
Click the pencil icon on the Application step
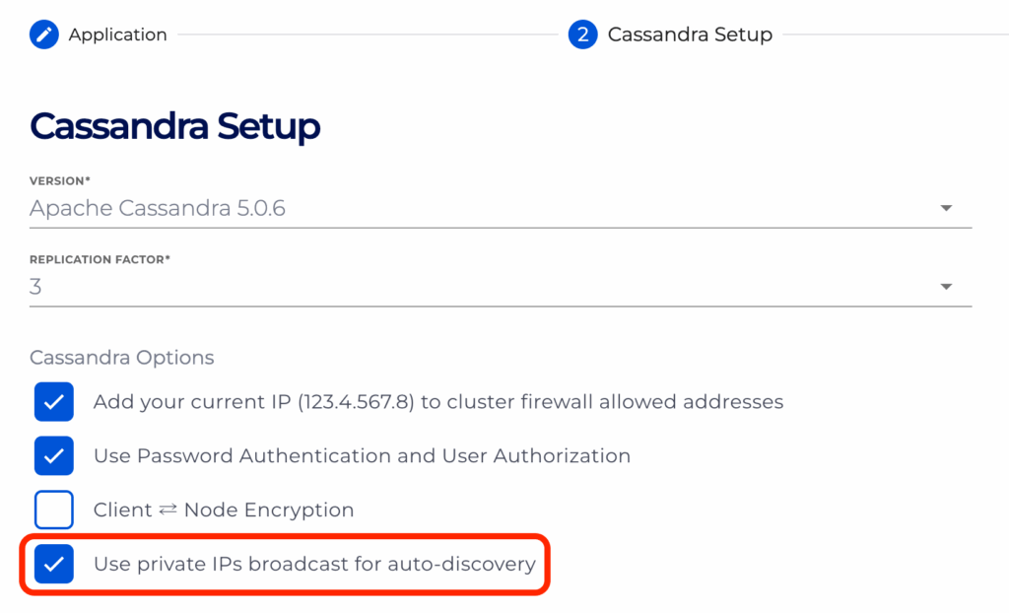tap(42, 34)
